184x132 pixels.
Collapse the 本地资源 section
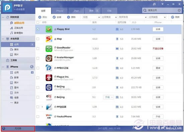(x=3, y=39)
